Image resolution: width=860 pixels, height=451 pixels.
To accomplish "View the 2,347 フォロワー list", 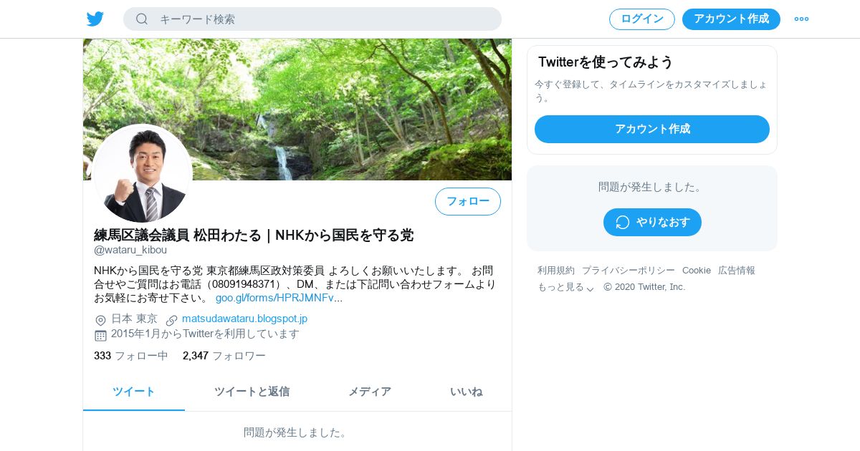I will pyautogui.click(x=224, y=356).
